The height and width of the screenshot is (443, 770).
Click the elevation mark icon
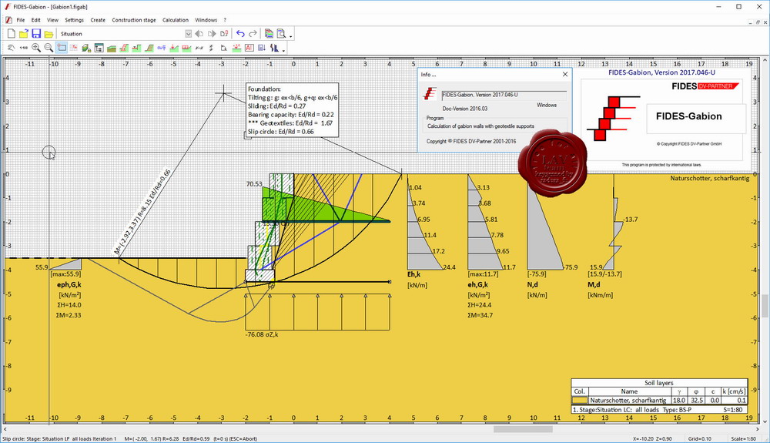tap(236, 48)
